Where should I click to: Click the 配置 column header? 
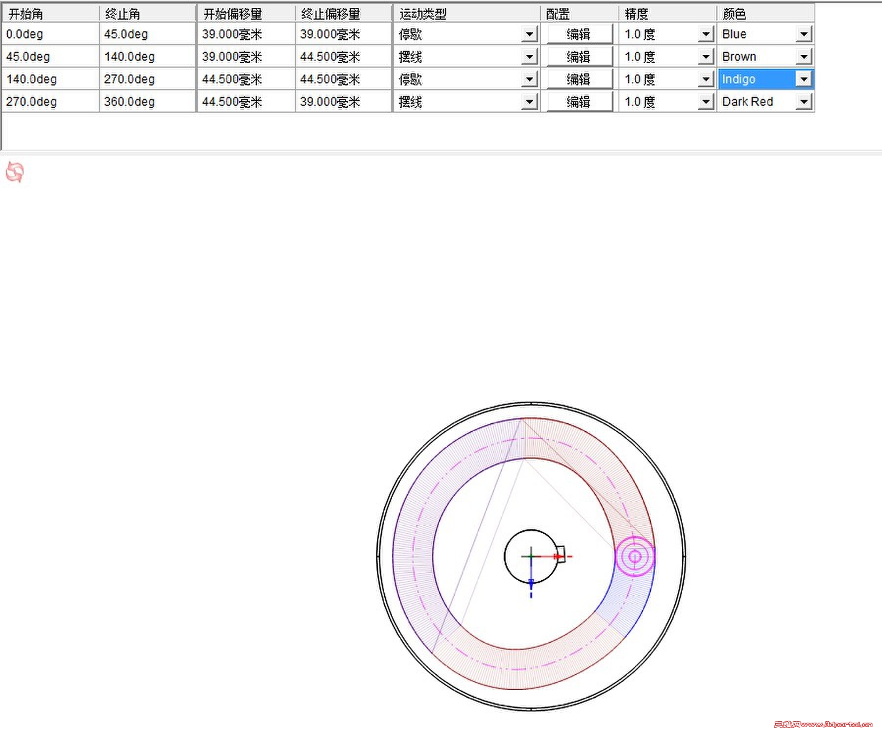point(579,14)
